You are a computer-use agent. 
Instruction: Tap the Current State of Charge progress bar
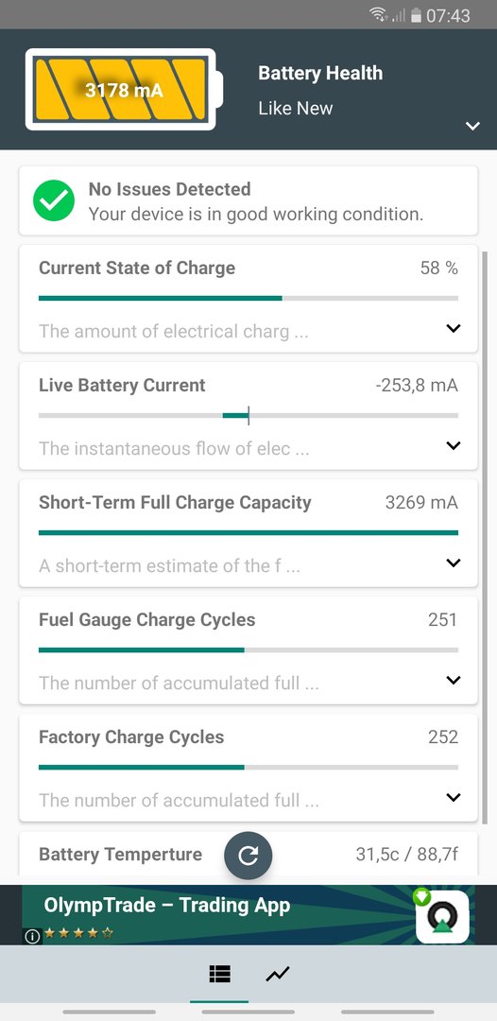coord(248,298)
